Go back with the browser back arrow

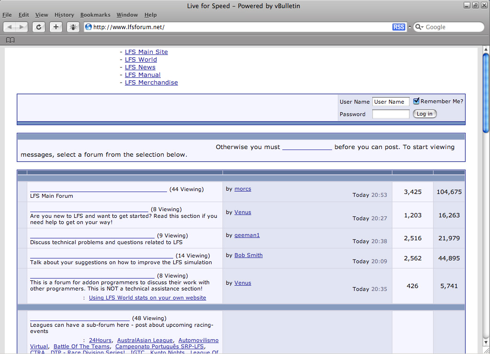coord(10,27)
